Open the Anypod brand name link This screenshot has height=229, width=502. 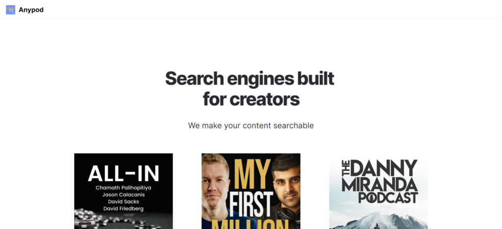pos(31,10)
